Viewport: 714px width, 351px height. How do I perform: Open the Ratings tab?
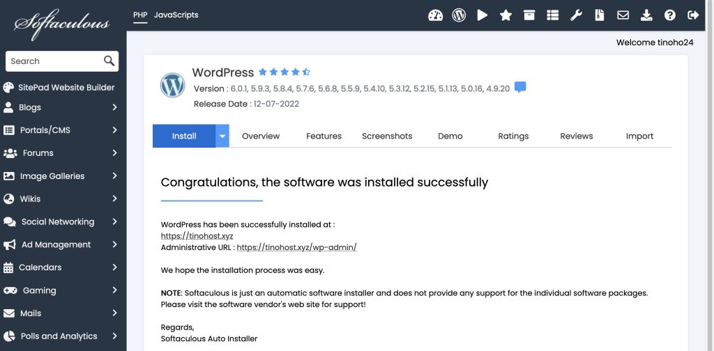pyautogui.click(x=513, y=136)
